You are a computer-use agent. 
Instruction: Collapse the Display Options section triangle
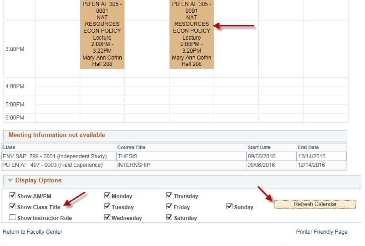10,181
